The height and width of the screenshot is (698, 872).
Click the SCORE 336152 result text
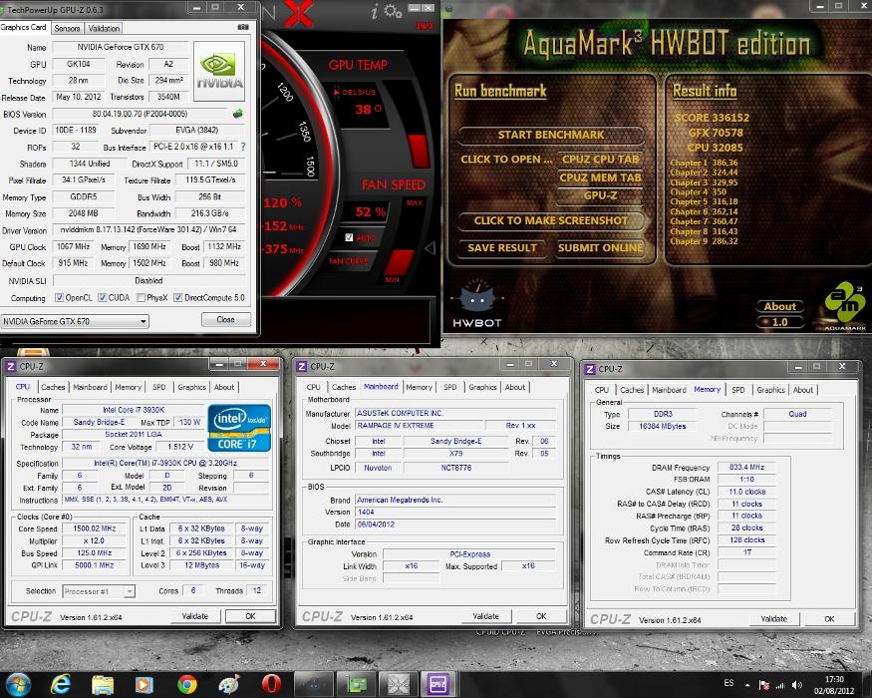pyautogui.click(x=712, y=118)
